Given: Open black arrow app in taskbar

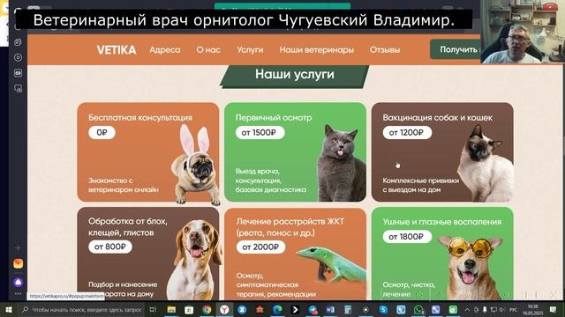Looking at the screenshot, I should coord(295,309).
